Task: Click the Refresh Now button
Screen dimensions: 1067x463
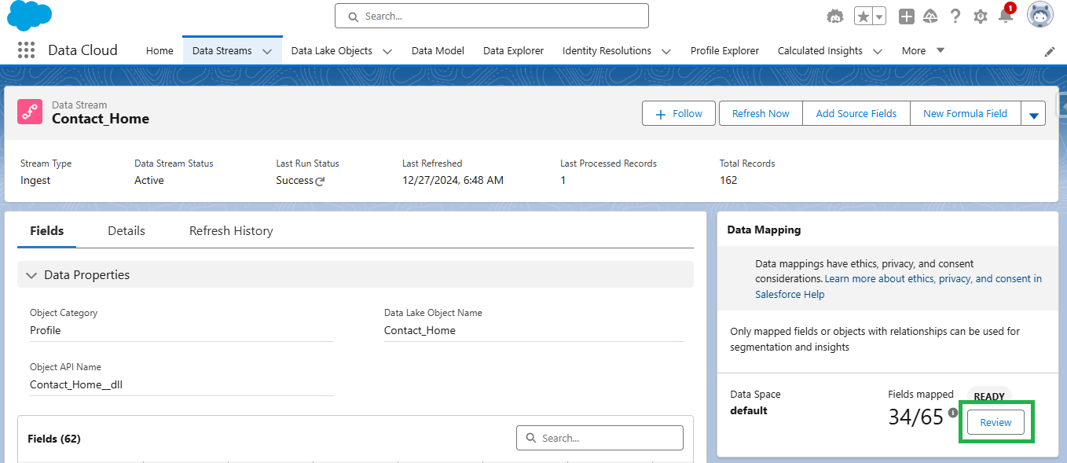Action: 761,113
